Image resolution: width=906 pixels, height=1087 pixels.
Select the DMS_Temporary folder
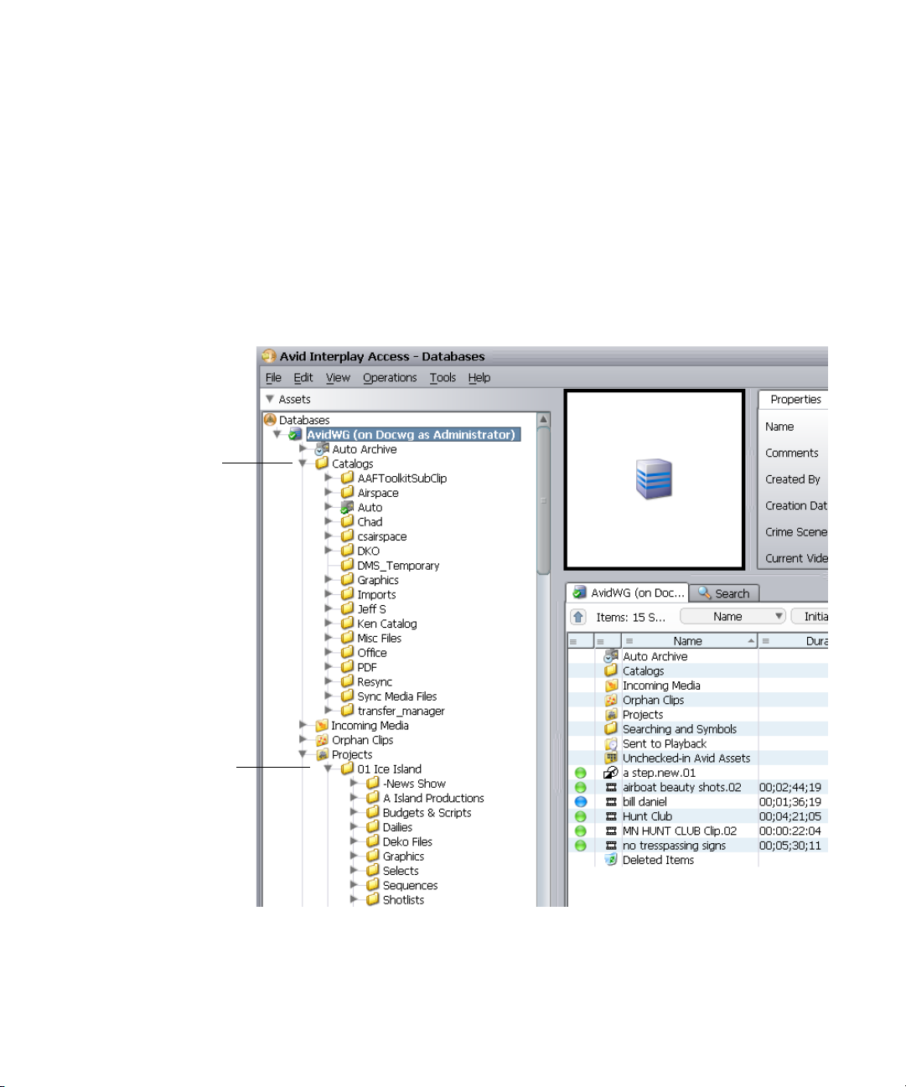click(x=398, y=566)
